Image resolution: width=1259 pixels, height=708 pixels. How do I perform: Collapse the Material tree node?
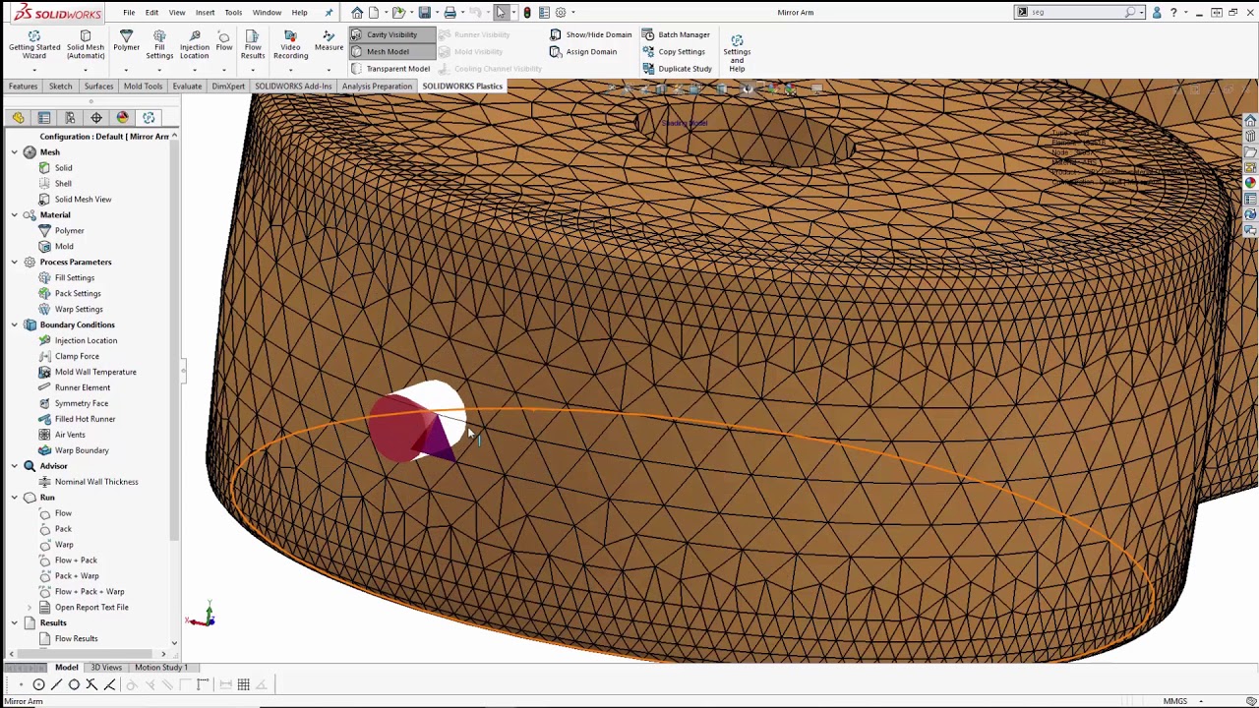tap(14, 215)
